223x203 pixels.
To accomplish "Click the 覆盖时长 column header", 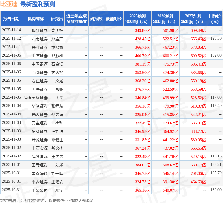I will point(114,19).
